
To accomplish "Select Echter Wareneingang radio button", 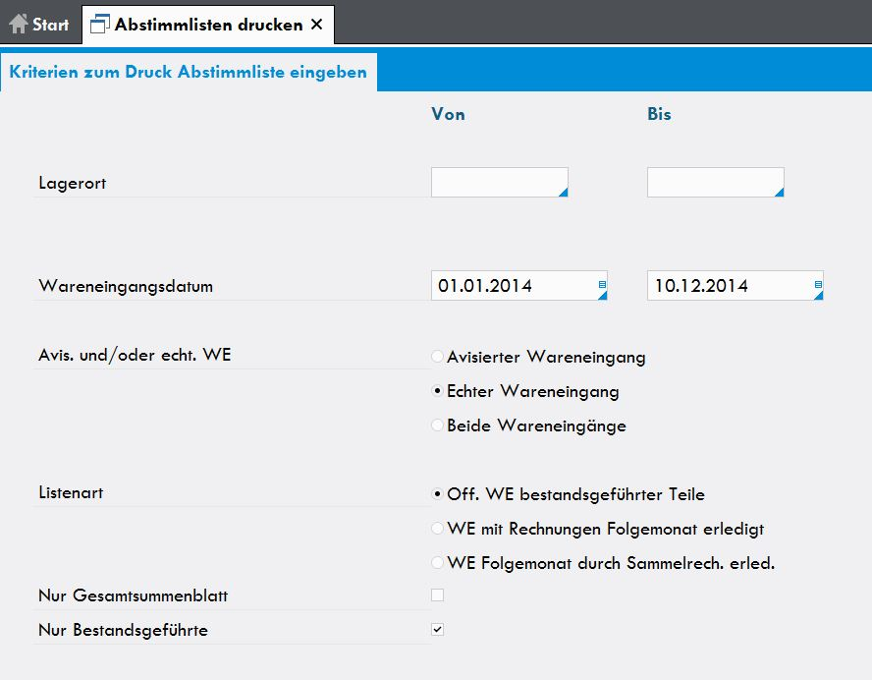I will 438,391.
